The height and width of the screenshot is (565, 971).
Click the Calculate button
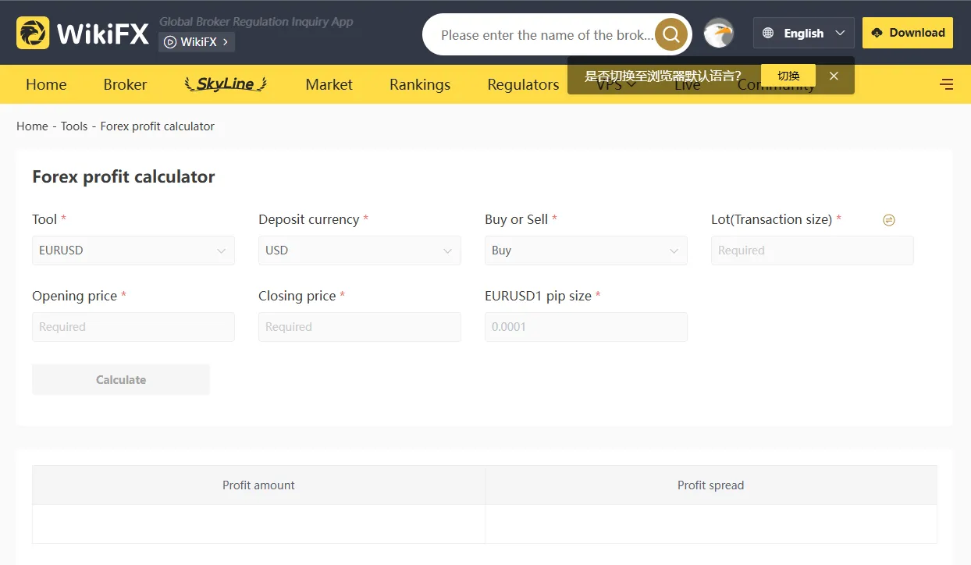(121, 379)
